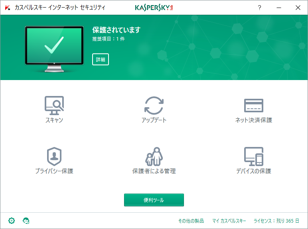Open settings gear icon at bottom
Image resolution: width=308 pixels, height=229 pixels.
pos(12,221)
